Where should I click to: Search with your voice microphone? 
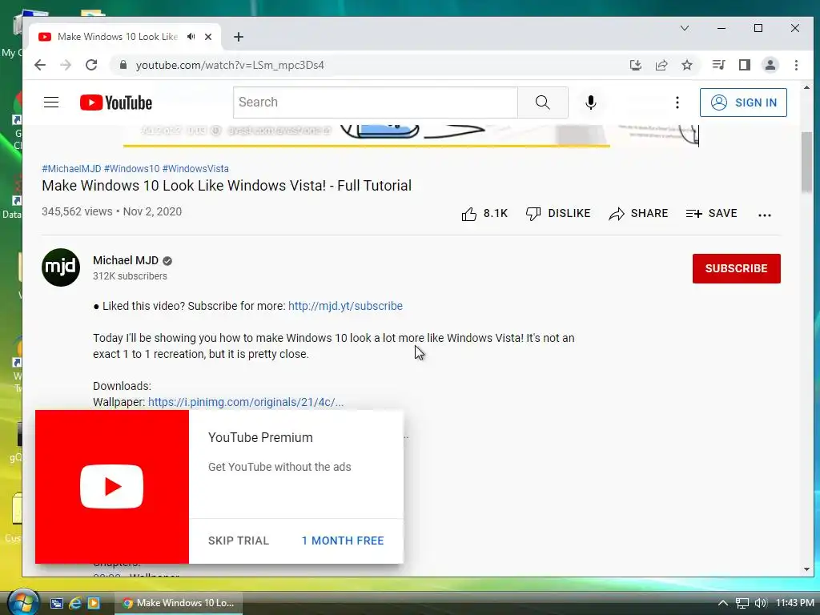pyautogui.click(x=591, y=102)
